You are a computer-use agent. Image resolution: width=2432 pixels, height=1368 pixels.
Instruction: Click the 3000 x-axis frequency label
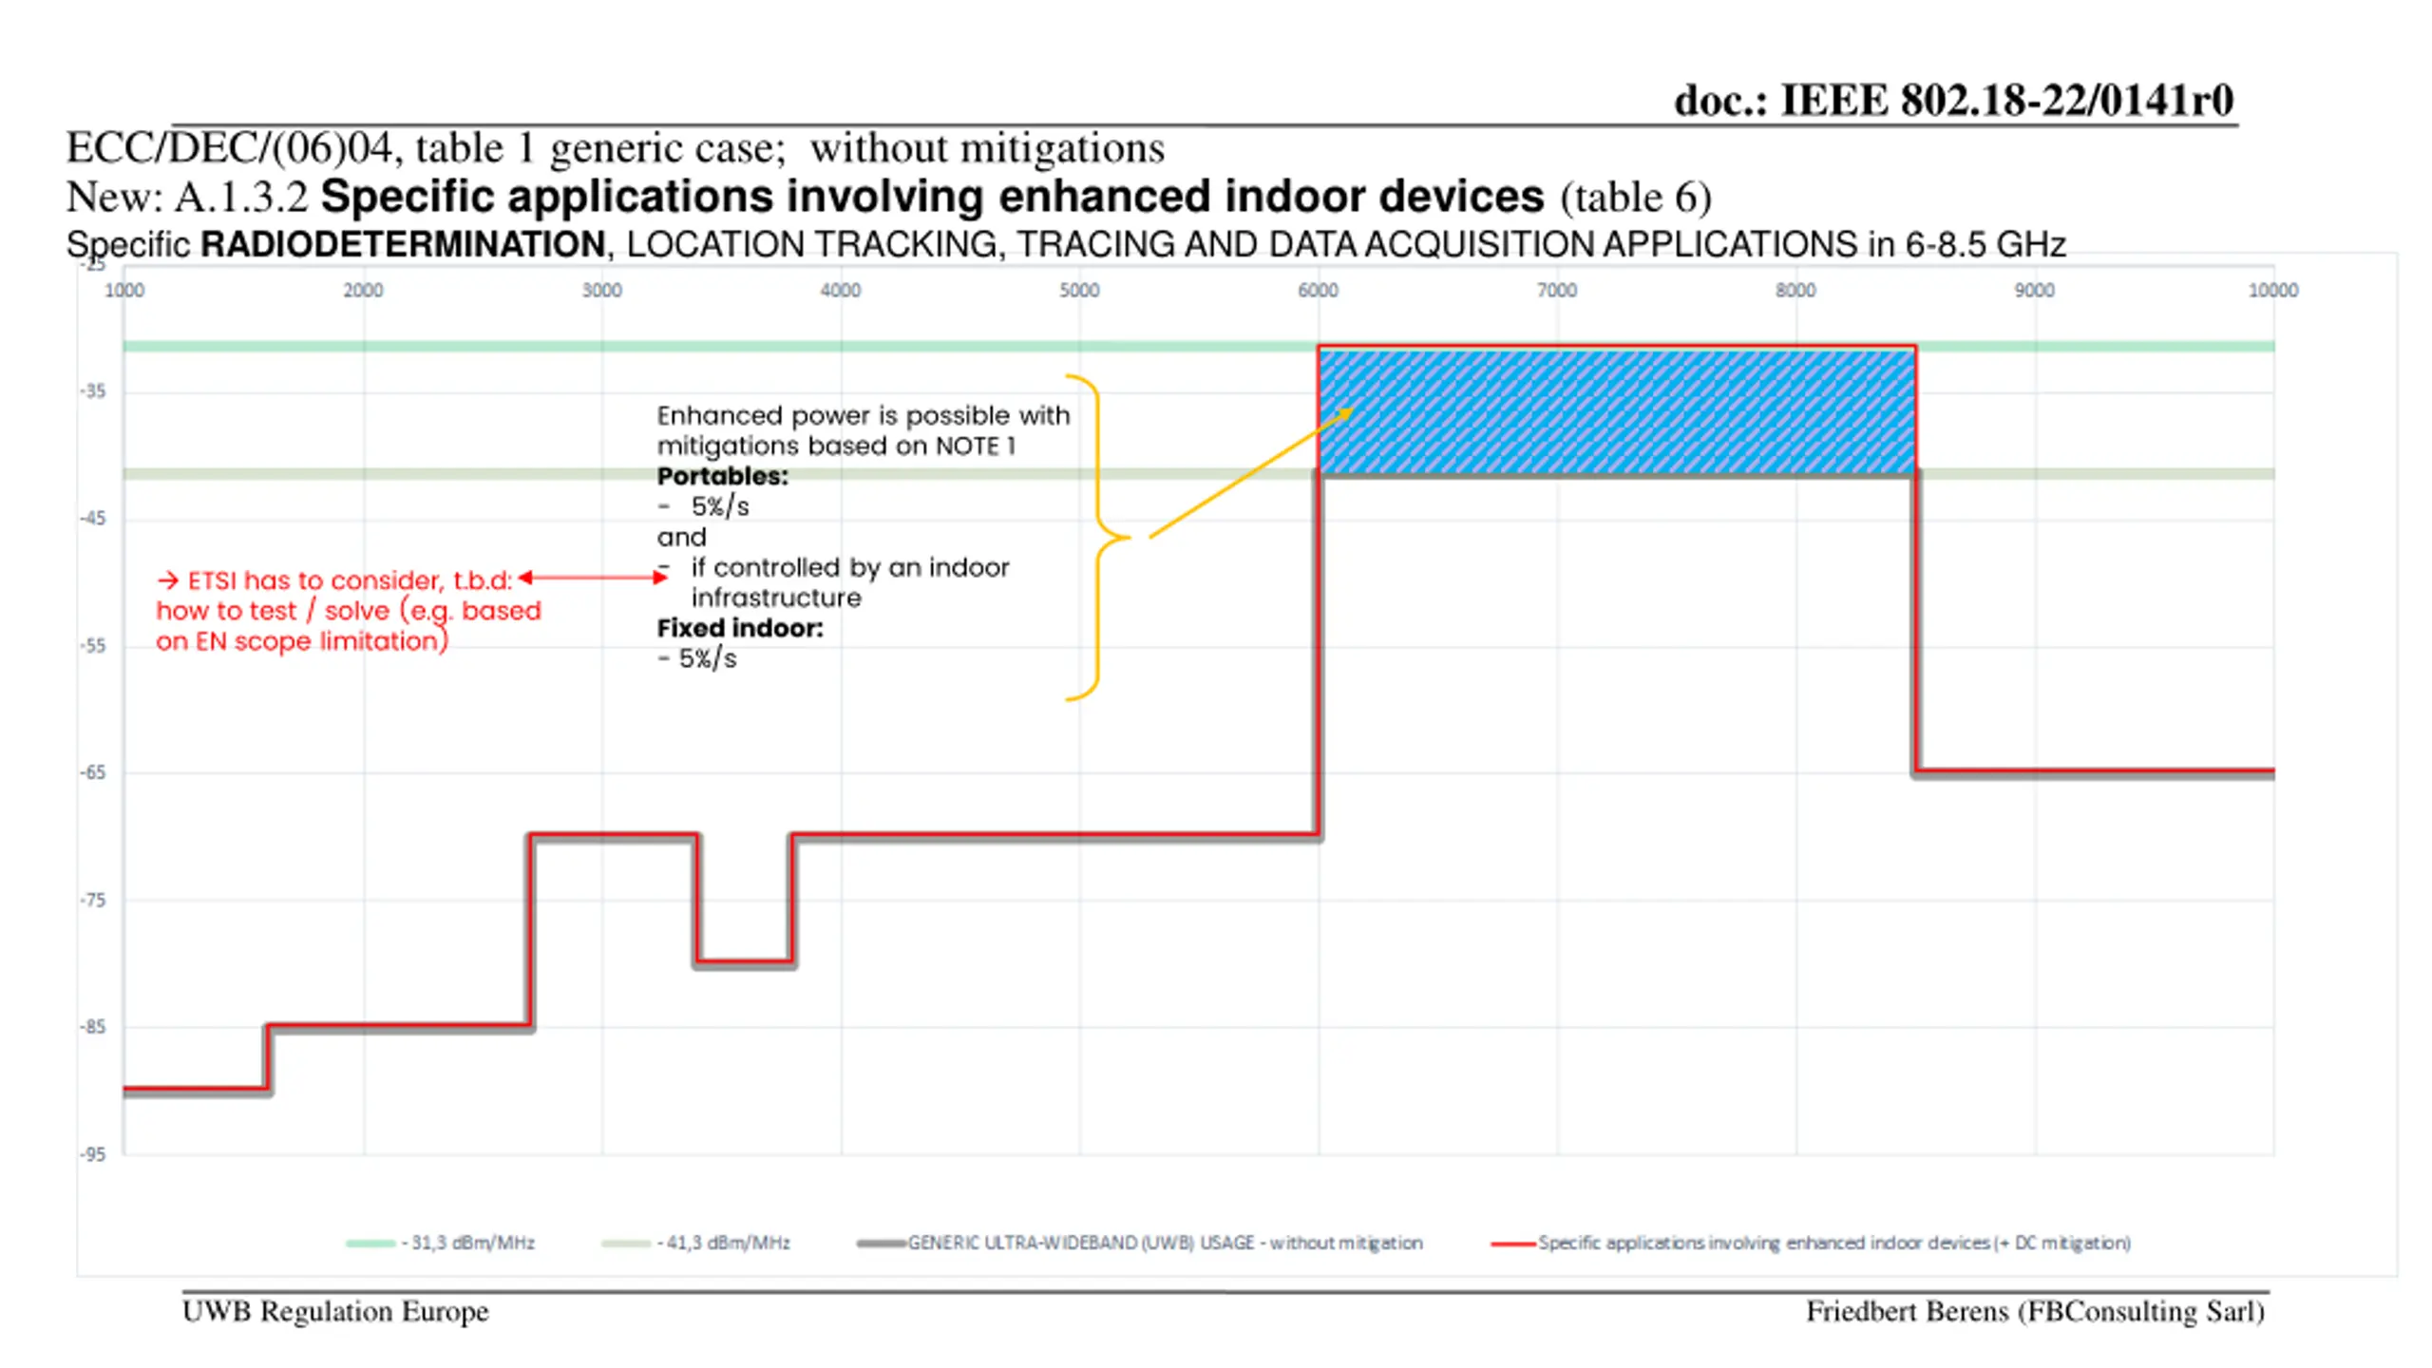click(601, 290)
